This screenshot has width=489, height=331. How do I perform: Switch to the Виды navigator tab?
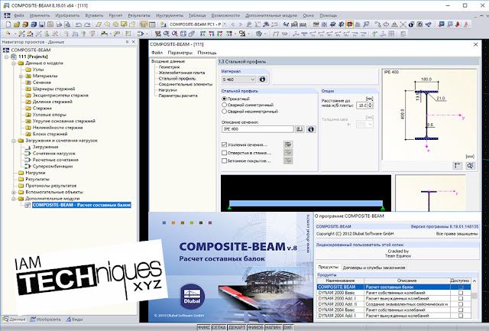click(74, 320)
